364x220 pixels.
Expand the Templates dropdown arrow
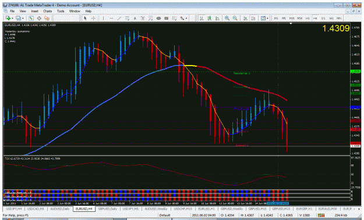pyautogui.click(x=267, y=18)
